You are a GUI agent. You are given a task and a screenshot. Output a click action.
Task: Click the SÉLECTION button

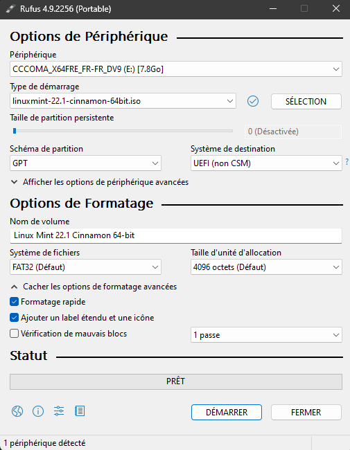tap(306, 101)
